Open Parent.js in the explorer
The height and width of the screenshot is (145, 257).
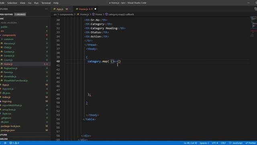click(x=8, y=72)
